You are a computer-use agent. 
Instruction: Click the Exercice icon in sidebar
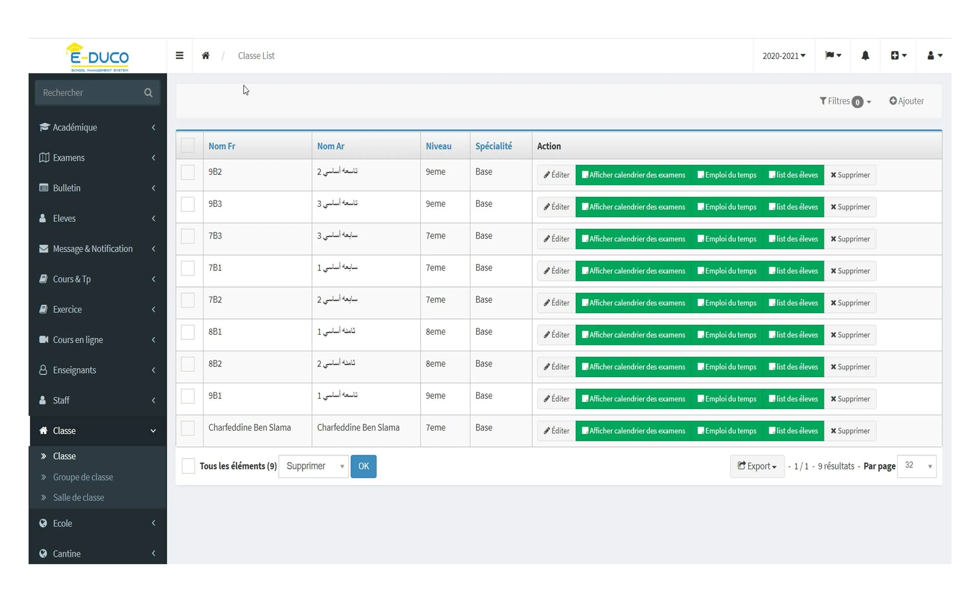(x=43, y=309)
